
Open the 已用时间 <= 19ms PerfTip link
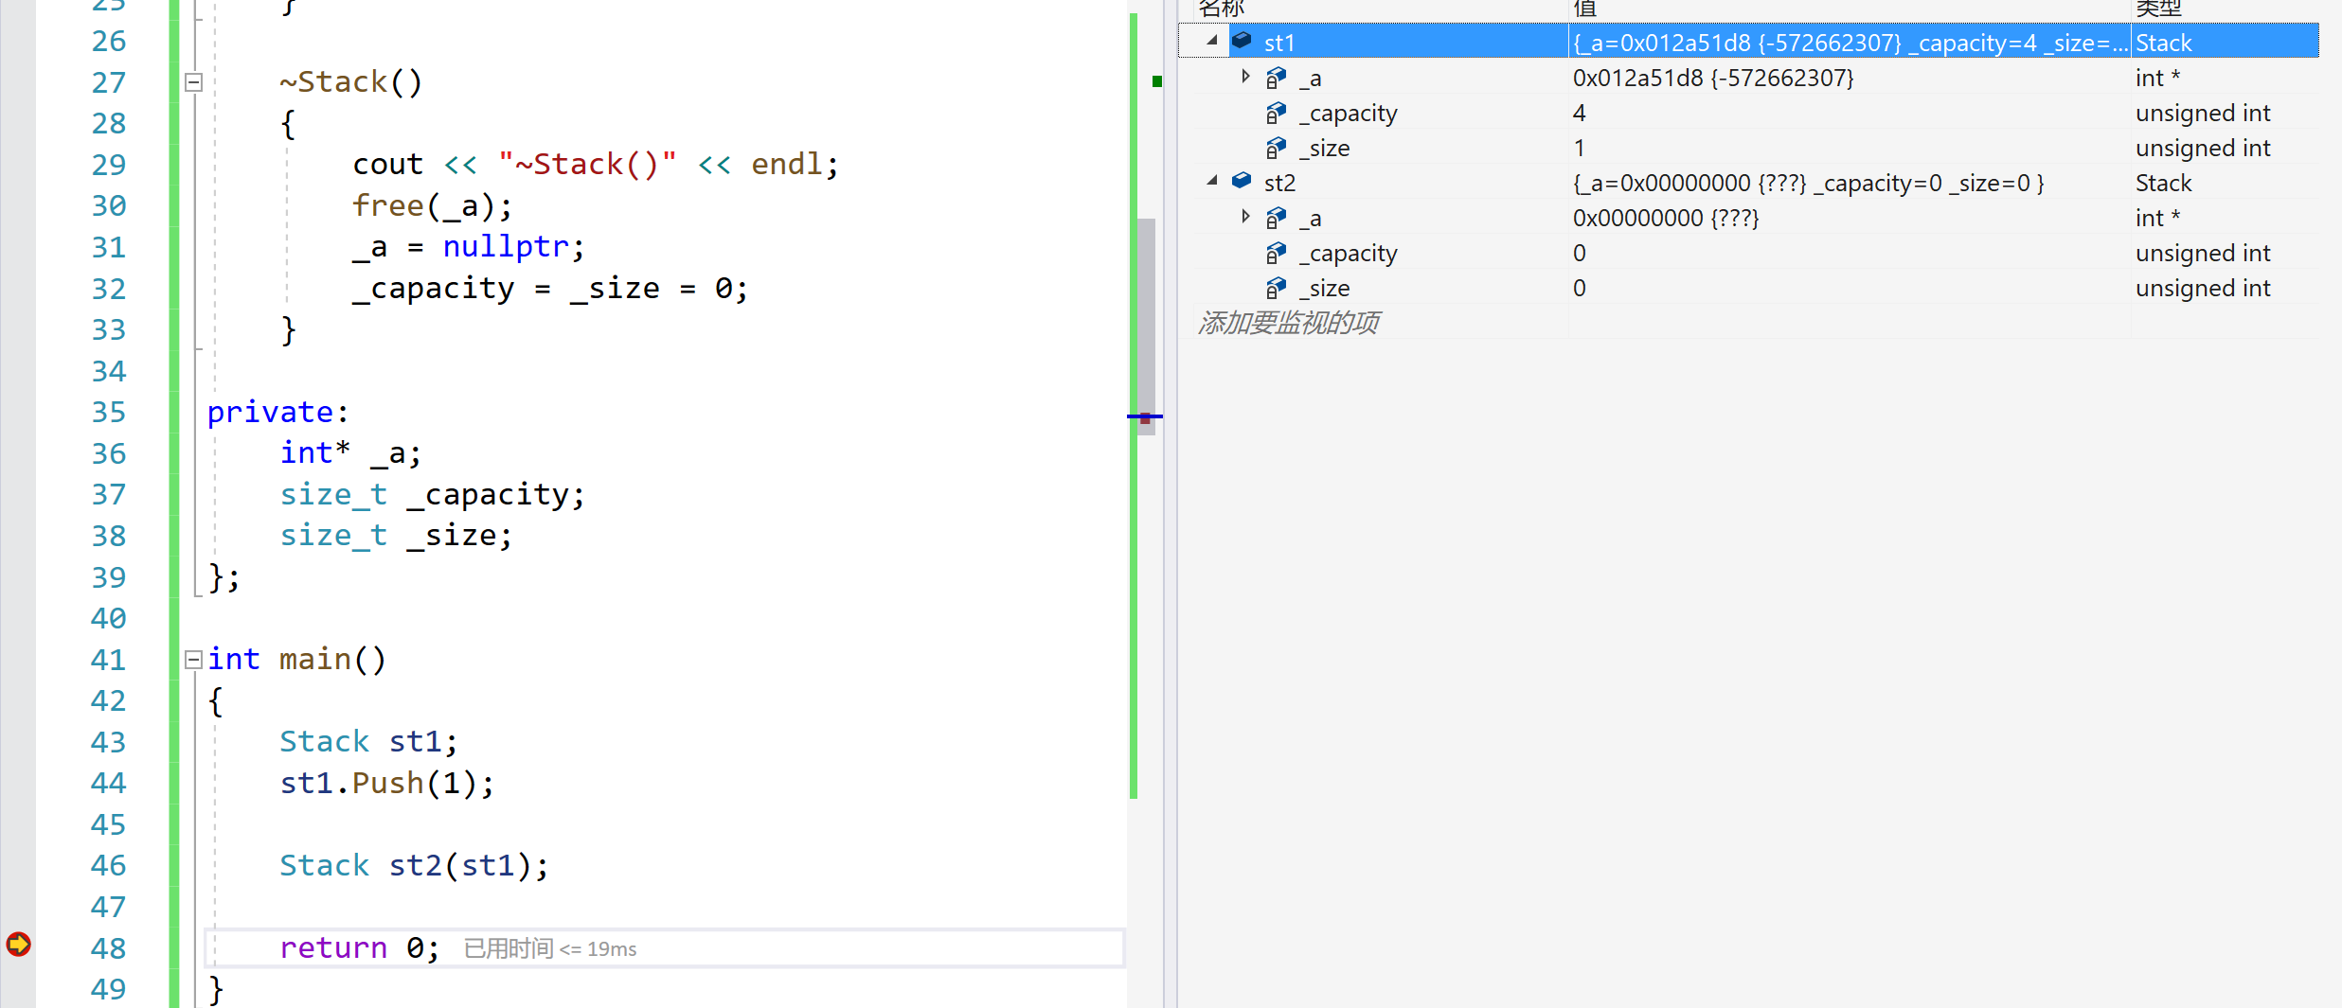coord(550,948)
